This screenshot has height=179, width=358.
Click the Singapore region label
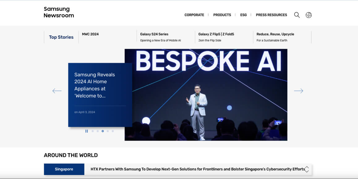[64, 169]
